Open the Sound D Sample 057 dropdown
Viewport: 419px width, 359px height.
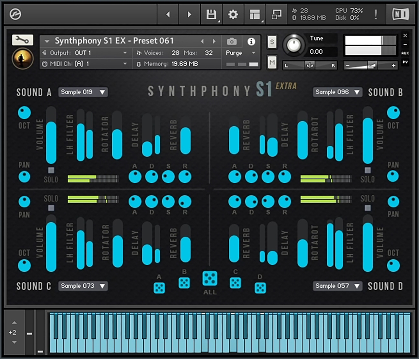tap(337, 286)
